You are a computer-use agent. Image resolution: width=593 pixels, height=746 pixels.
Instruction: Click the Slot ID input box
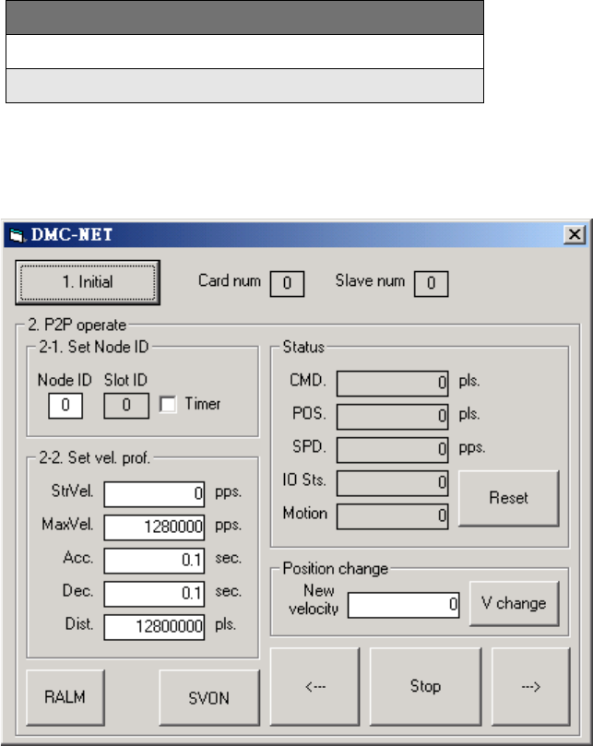(x=126, y=406)
